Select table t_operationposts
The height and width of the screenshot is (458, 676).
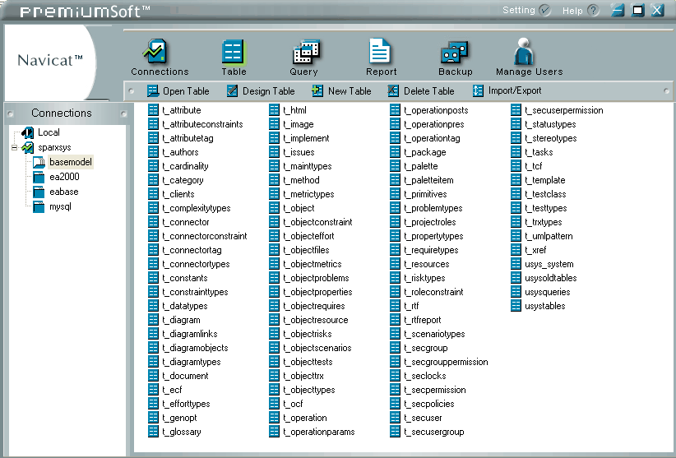point(436,110)
